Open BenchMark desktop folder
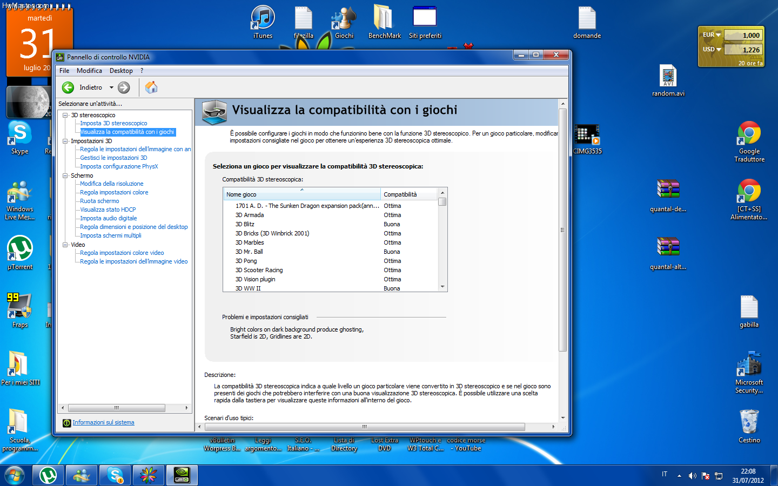This screenshot has width=778, height=486. pyautogui.click(x=385, y=22)
